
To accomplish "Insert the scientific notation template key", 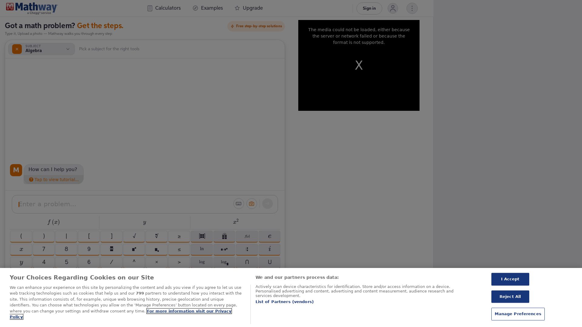I will (x=224, y=249).
